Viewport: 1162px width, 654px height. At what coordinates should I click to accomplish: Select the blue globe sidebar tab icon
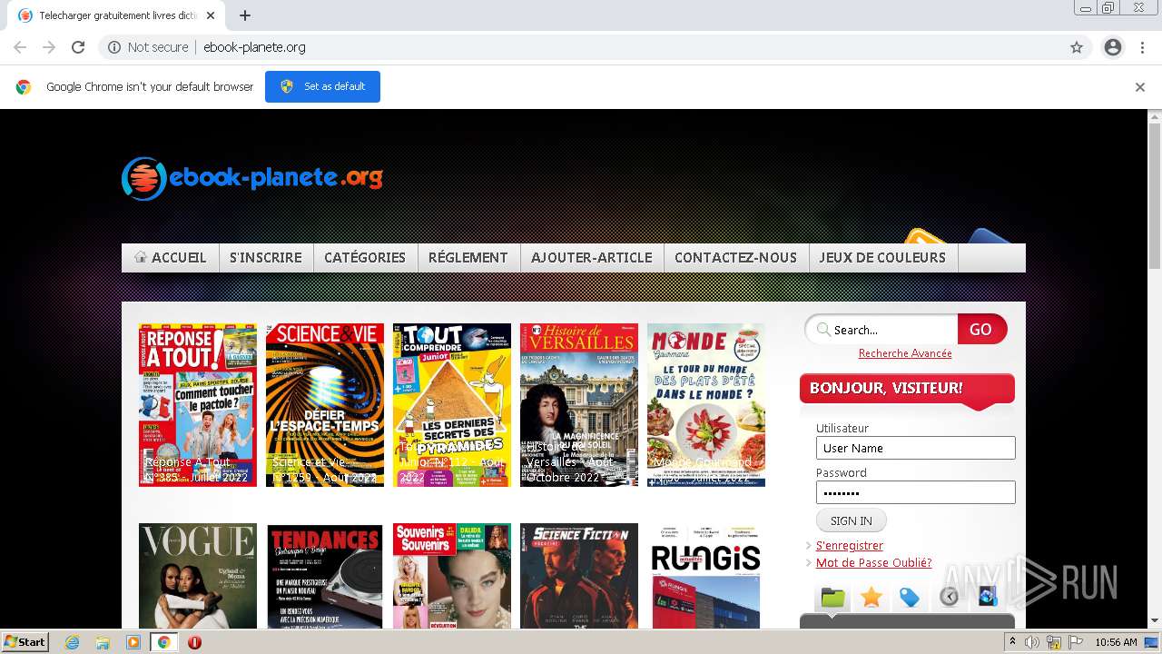point(988,597)
